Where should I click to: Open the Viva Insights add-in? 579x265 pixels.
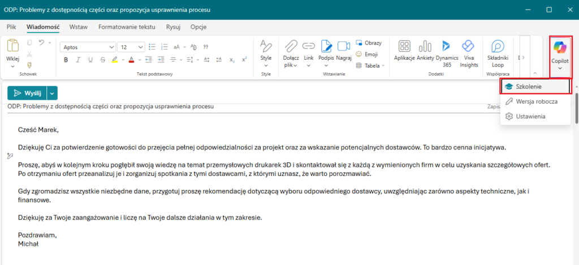tap(468, 47)
